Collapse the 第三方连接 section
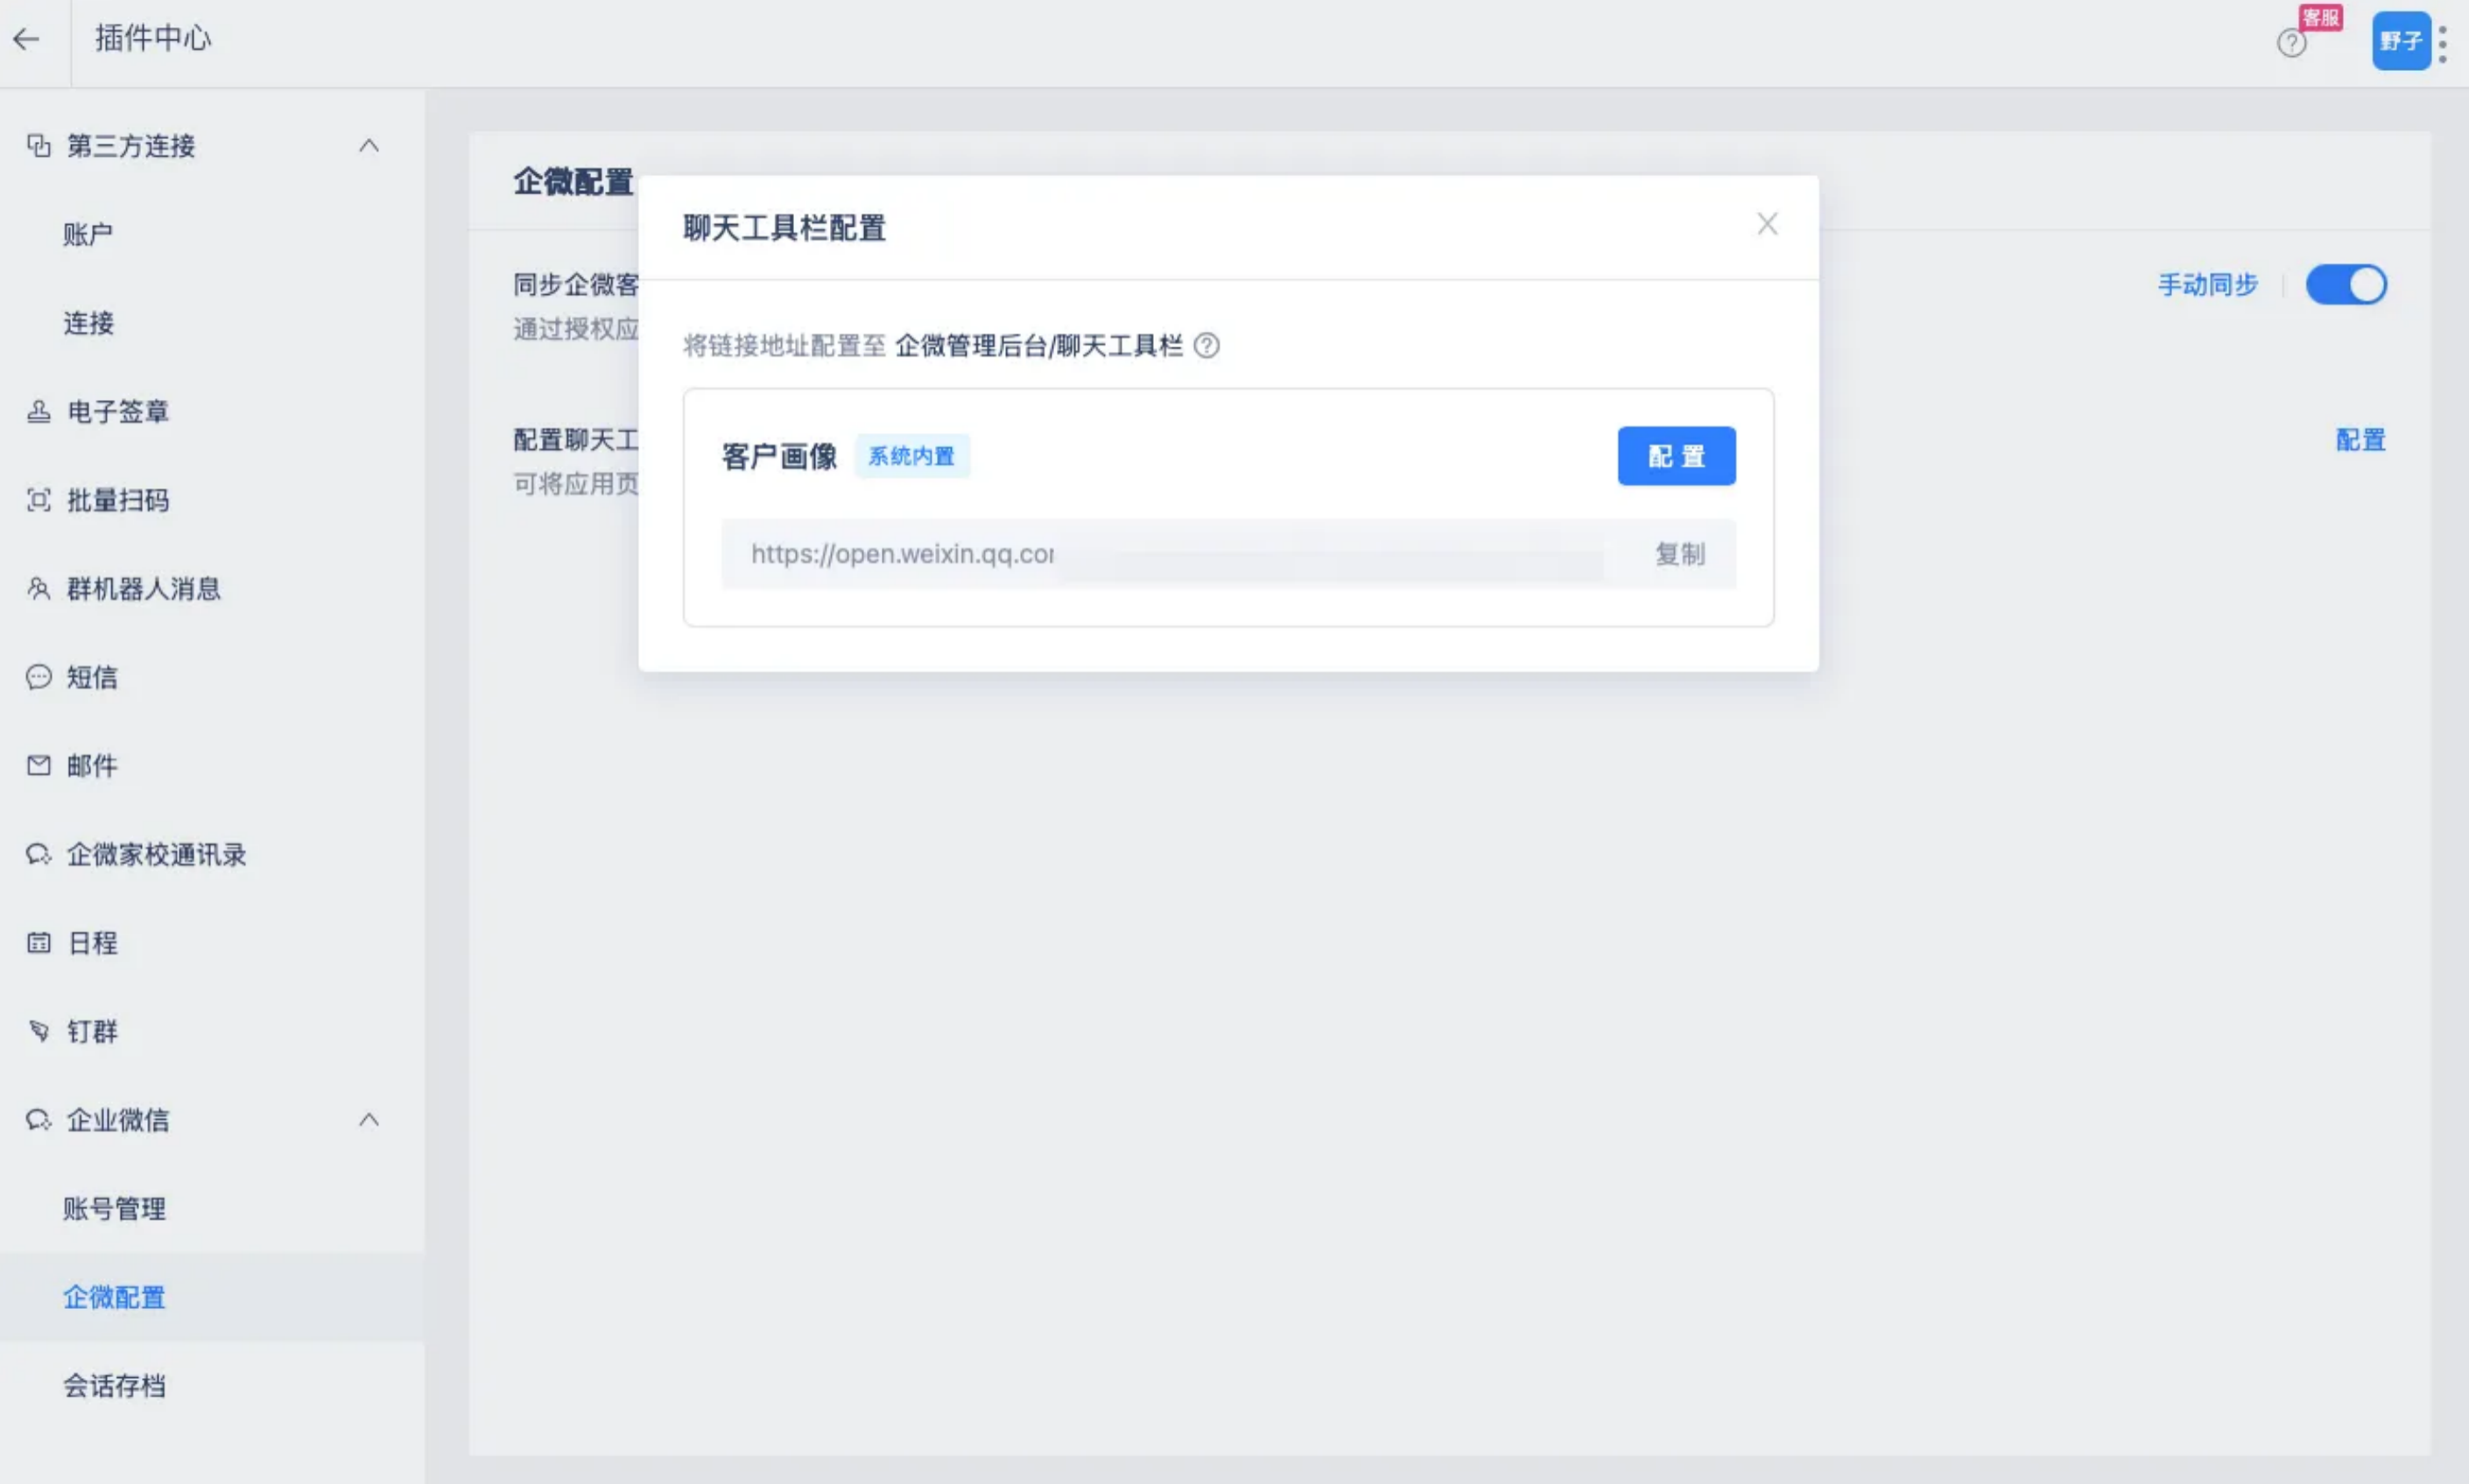This screenshot has height=1484, width=2469. (x=368, y=146)
